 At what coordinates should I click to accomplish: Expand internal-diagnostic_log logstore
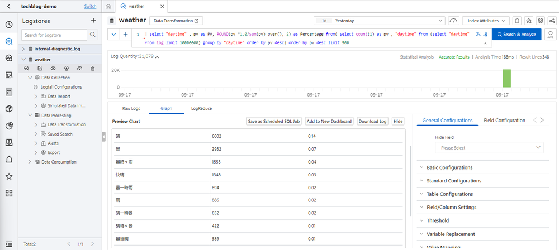(23, 49)
